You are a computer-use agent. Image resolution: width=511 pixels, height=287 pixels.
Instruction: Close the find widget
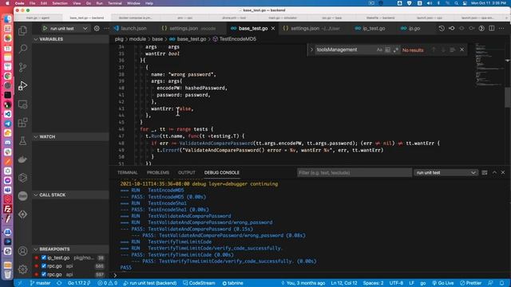tap(461, 49)
